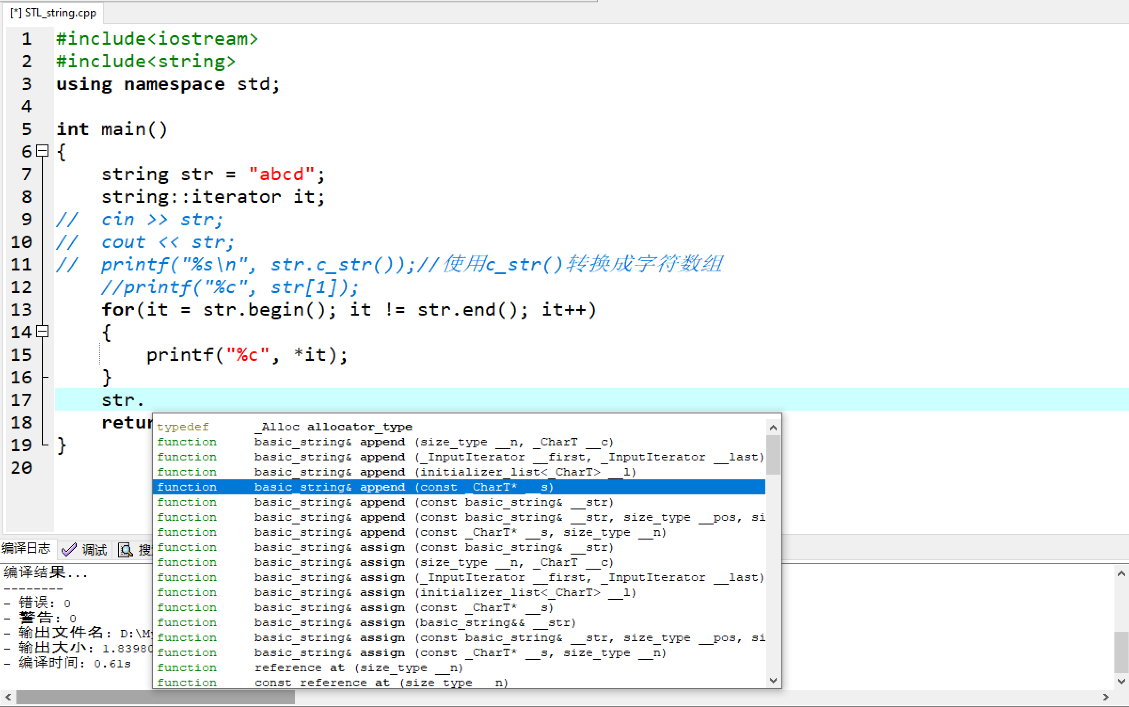The height and width of the screenshot is (707, 1129).
Task: Collapse the fold marker on line 6
Action: 42,151
